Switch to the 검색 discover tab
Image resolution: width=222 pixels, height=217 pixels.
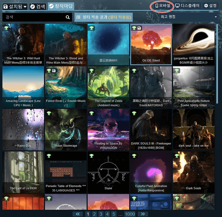click(x=38, y=6)
